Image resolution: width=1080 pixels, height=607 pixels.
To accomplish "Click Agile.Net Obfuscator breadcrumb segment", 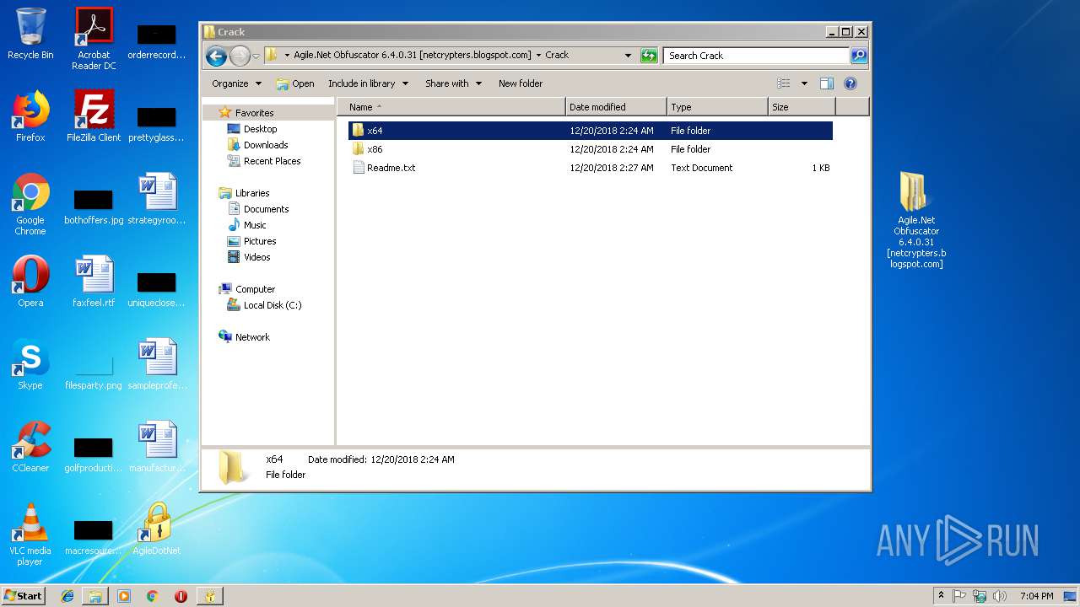I will pyautogui.click(x=412, y=56).
